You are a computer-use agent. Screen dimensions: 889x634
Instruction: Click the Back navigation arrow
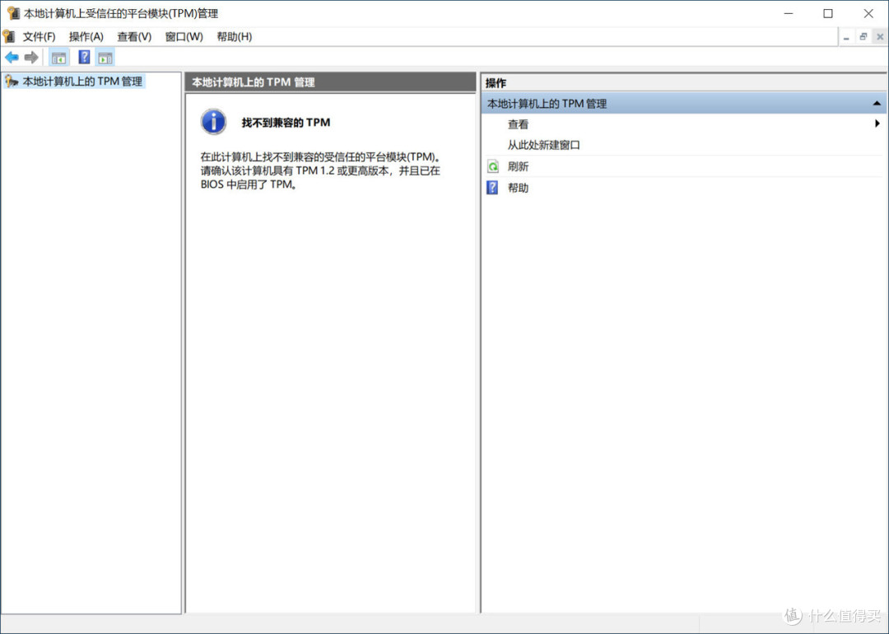coord(13,57)
